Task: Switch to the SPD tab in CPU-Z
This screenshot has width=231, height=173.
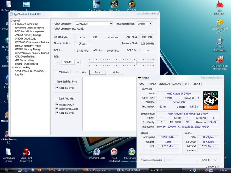Action: click(x=186, y=84)
